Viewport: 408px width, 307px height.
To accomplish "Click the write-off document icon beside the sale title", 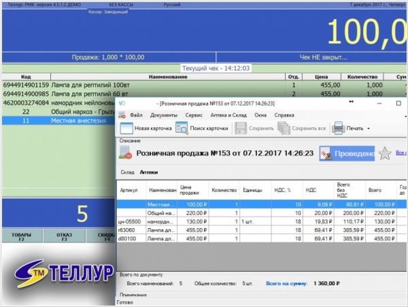I will click(125, 153).
